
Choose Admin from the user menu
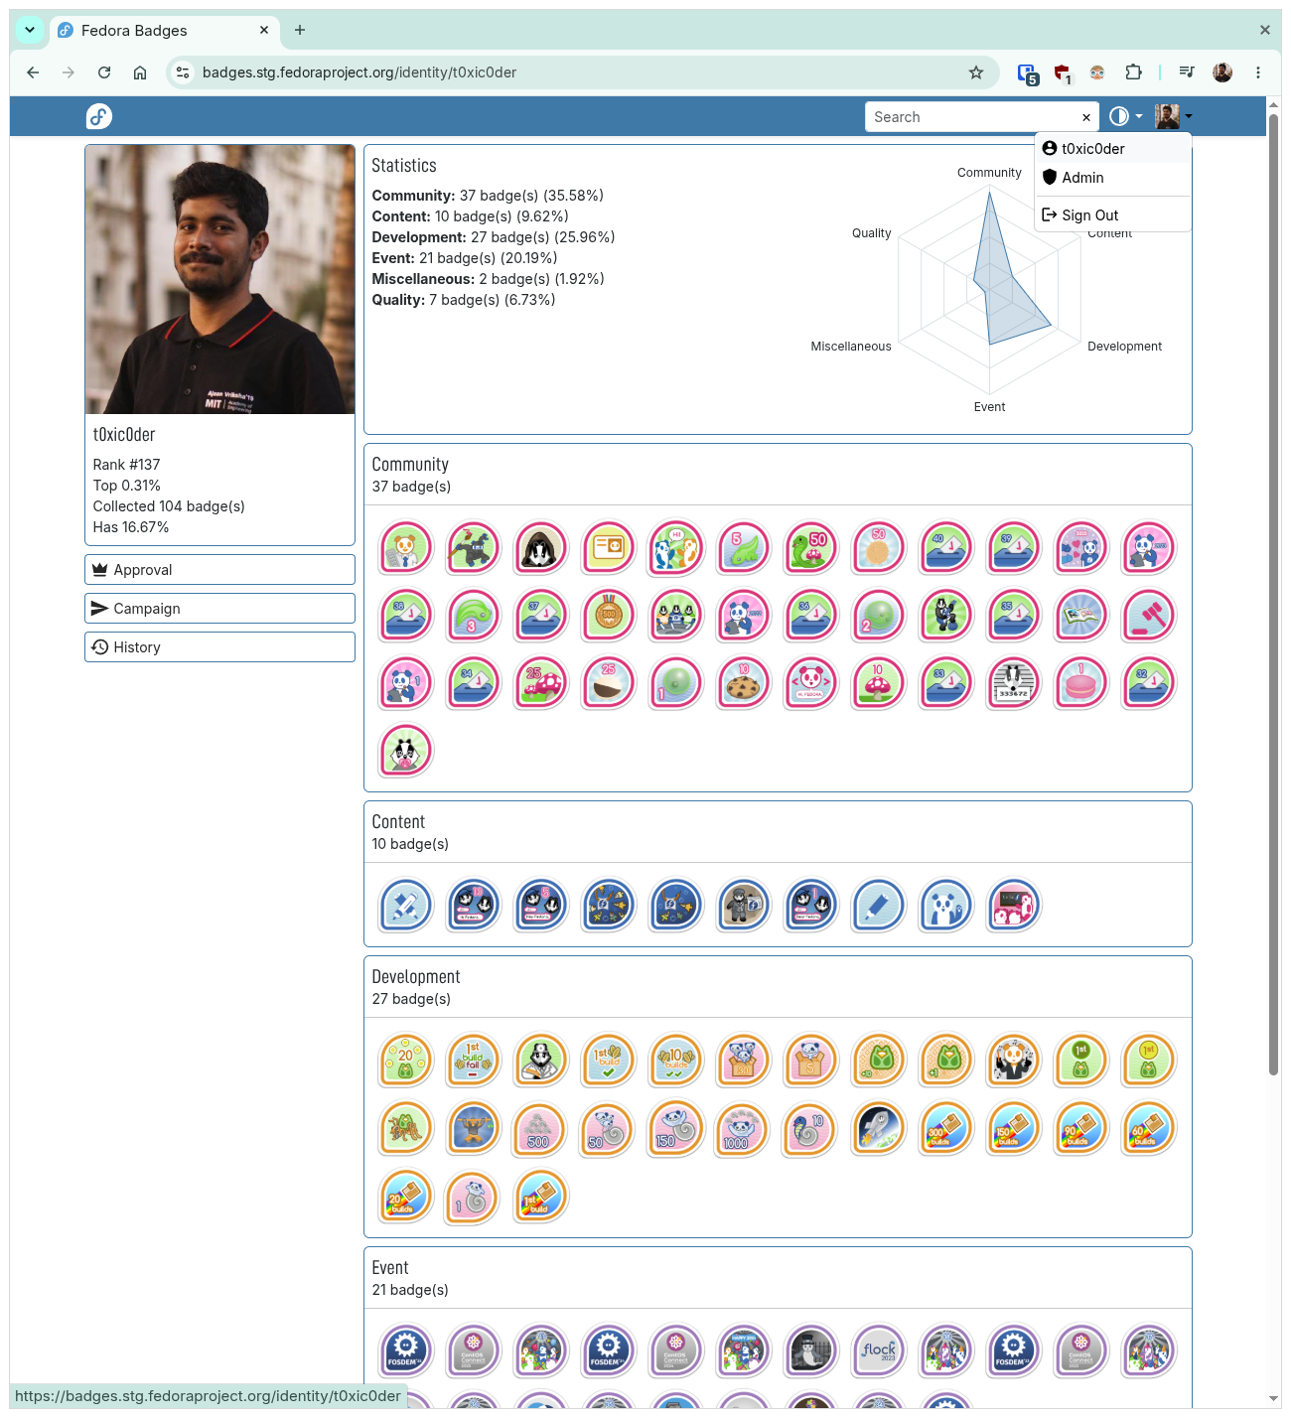pyautogui.click(x=1112, y=178)
